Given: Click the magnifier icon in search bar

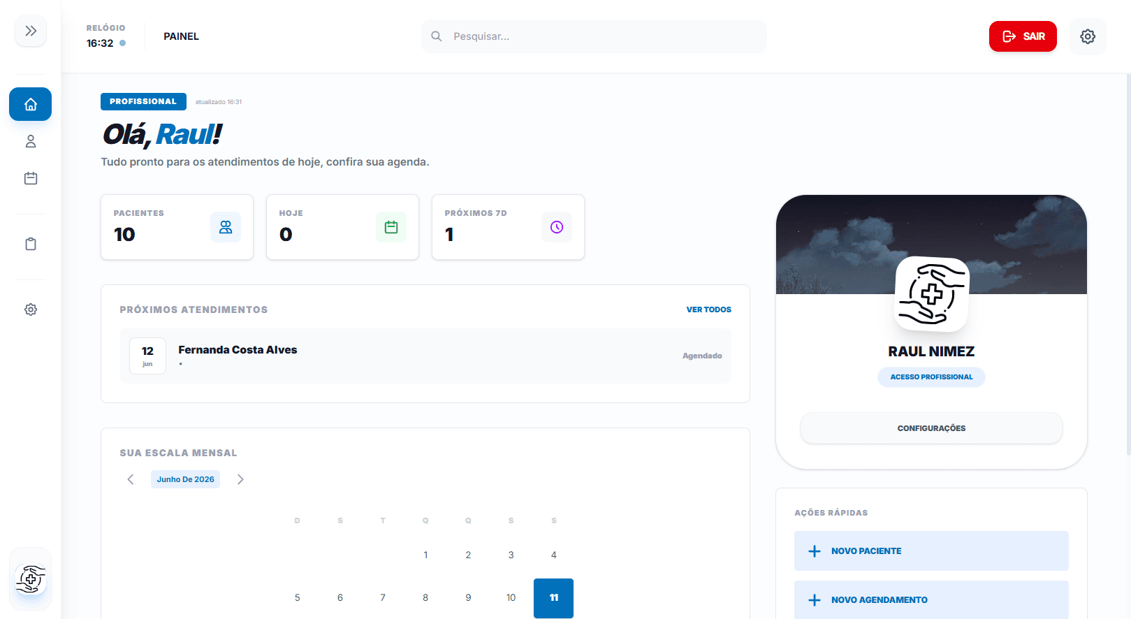Looking at the screenshot, I should point(437,36).
